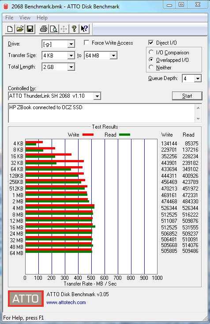Click read value 484330 for 2 MB
Viewport: 210px width, 324px height.
pos(190,202)
